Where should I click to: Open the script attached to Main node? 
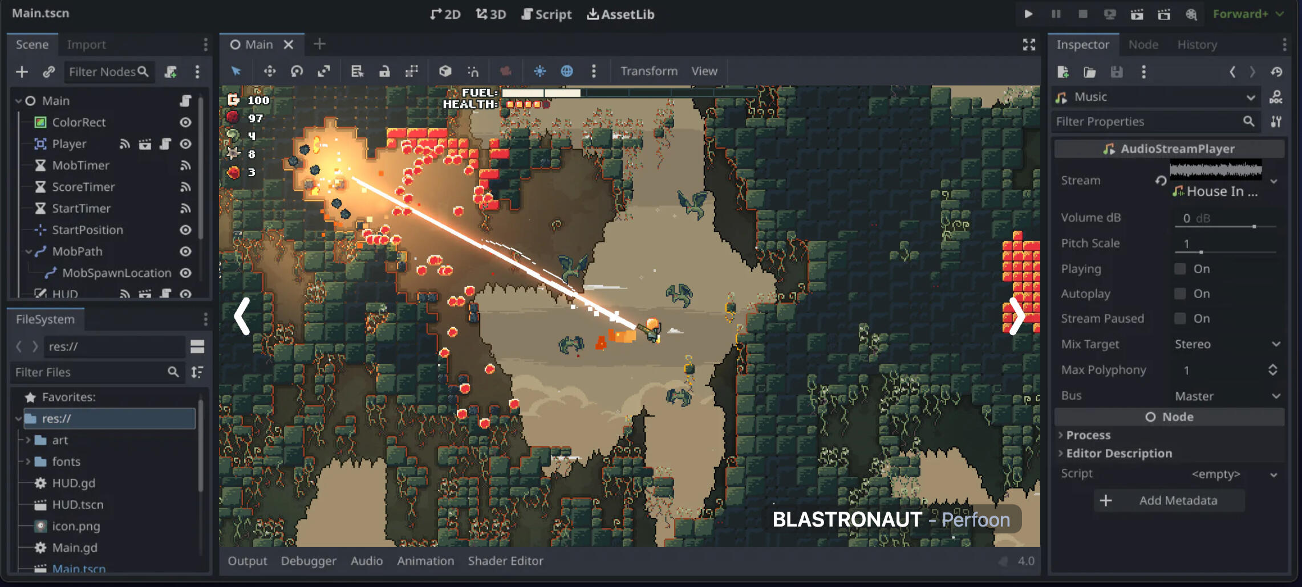pos(185,101)
